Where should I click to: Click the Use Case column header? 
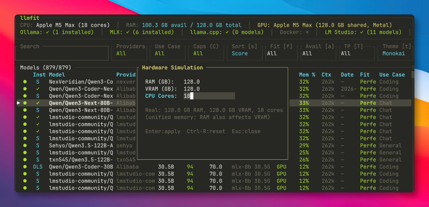392,74
